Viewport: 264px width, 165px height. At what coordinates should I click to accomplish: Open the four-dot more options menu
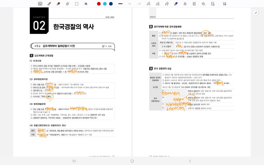click(225, 4)
